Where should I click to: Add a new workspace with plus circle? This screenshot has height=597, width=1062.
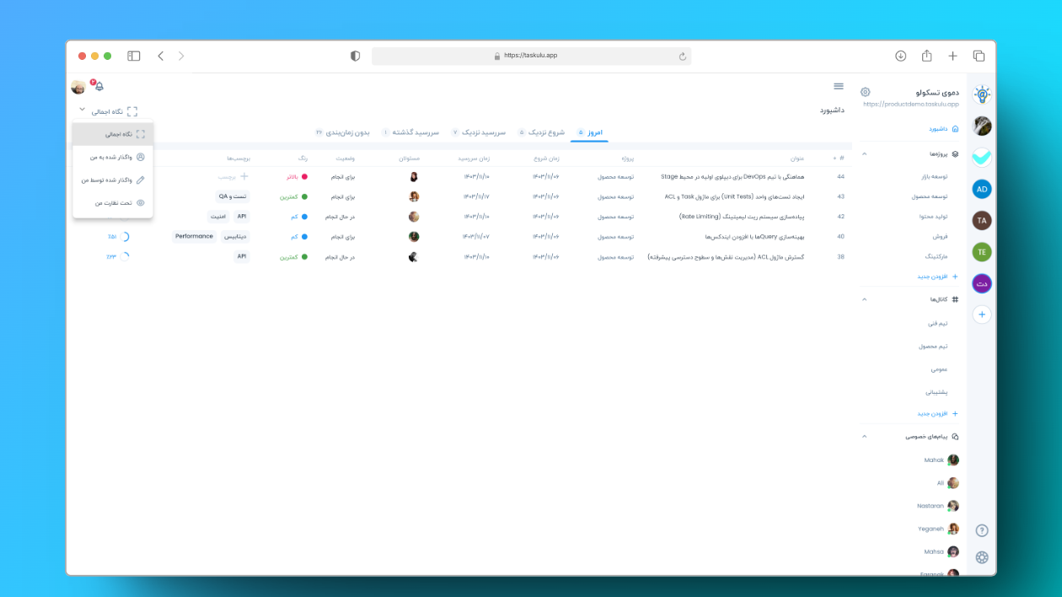(x=982, y=315)
